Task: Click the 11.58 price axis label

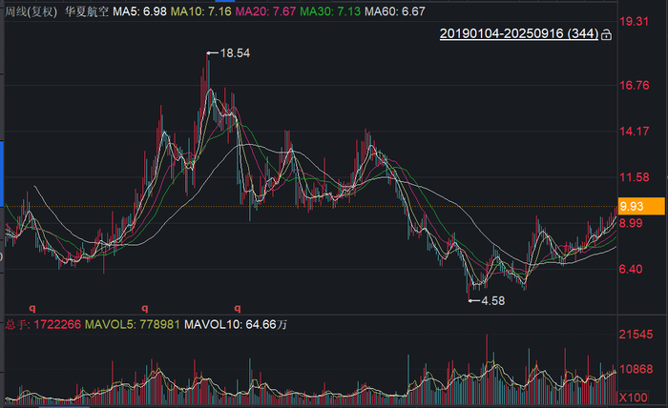Action: [x=634, y=177]
